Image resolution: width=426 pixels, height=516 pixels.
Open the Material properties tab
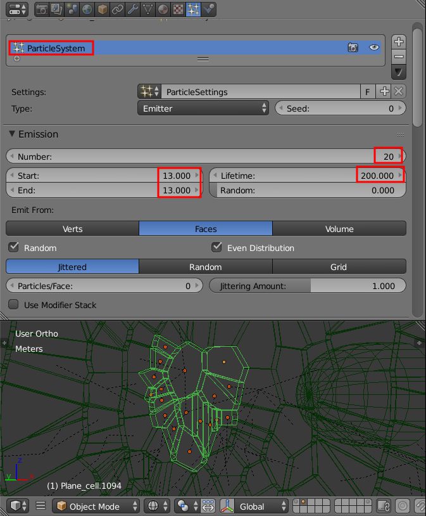[163, 10]
